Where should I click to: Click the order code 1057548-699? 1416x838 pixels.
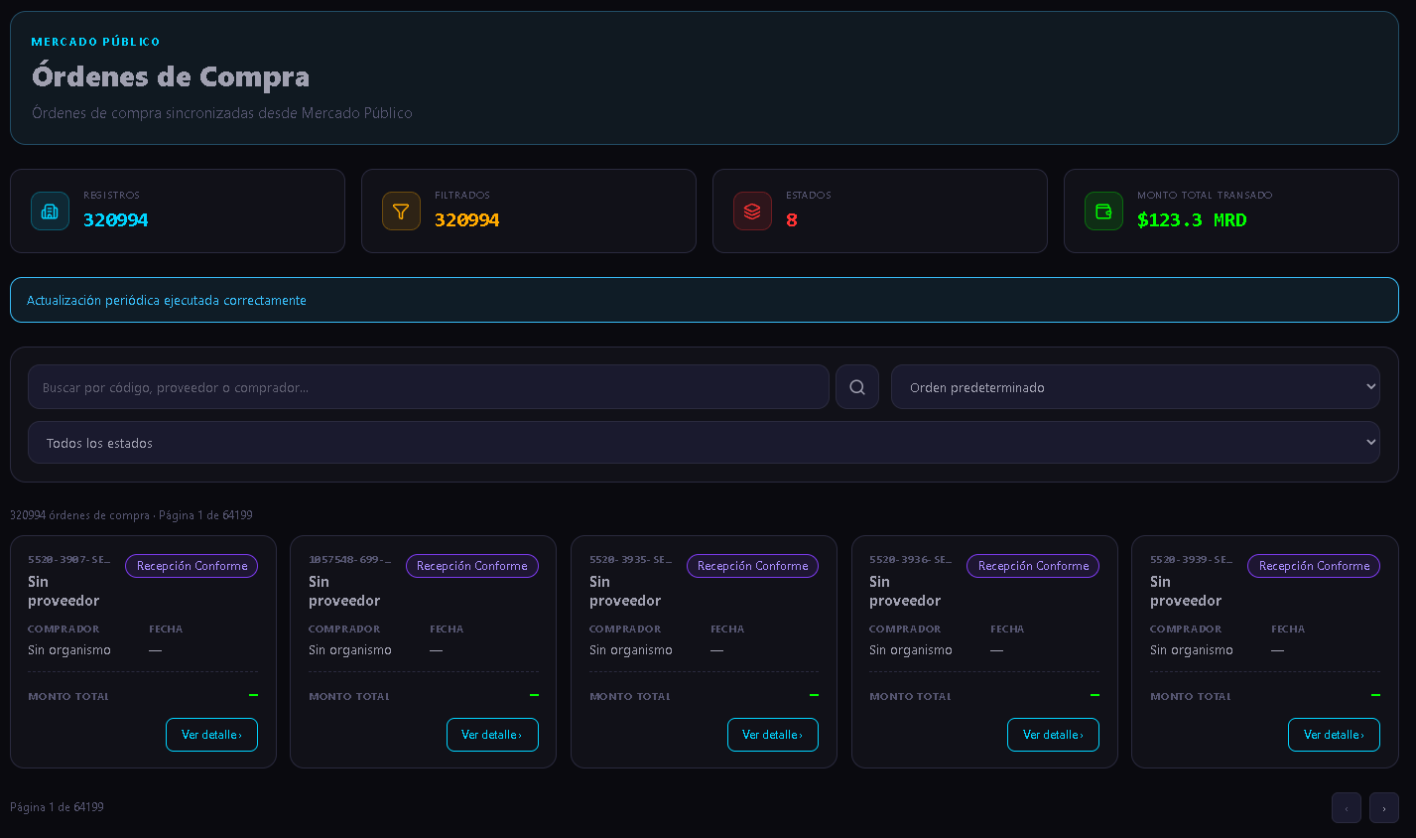[x=350, y=560]
